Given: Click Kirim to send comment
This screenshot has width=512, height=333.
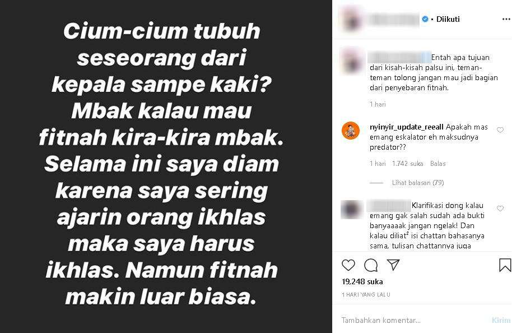Looking at the screenshot, I should click(x=501, y=320).
